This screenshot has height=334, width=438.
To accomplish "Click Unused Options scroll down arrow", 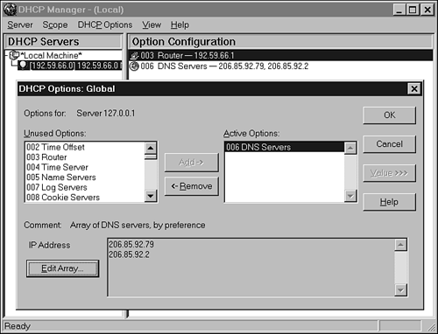I will tap(151, 196).
